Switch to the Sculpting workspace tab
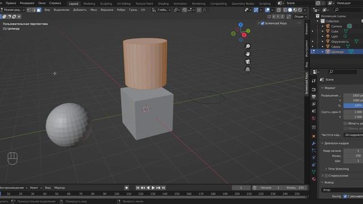The width and height of the screenshot is (363, 204). tap(106, 4)
